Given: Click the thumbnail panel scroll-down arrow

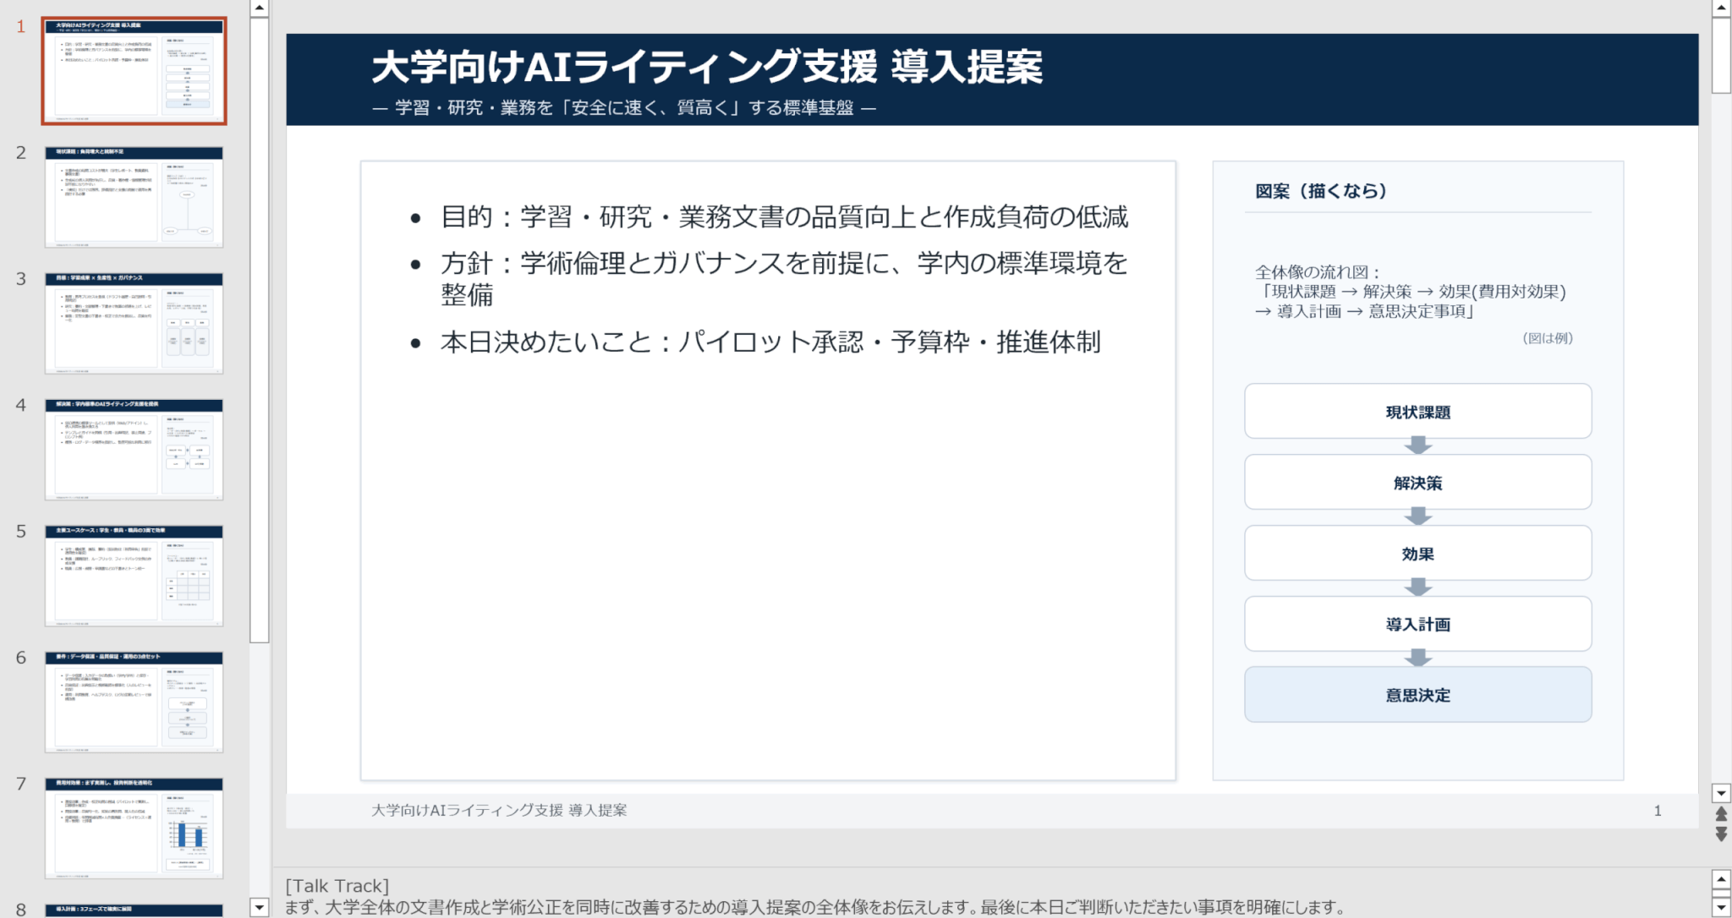Looking at the screenshot, I should [260, 908].
